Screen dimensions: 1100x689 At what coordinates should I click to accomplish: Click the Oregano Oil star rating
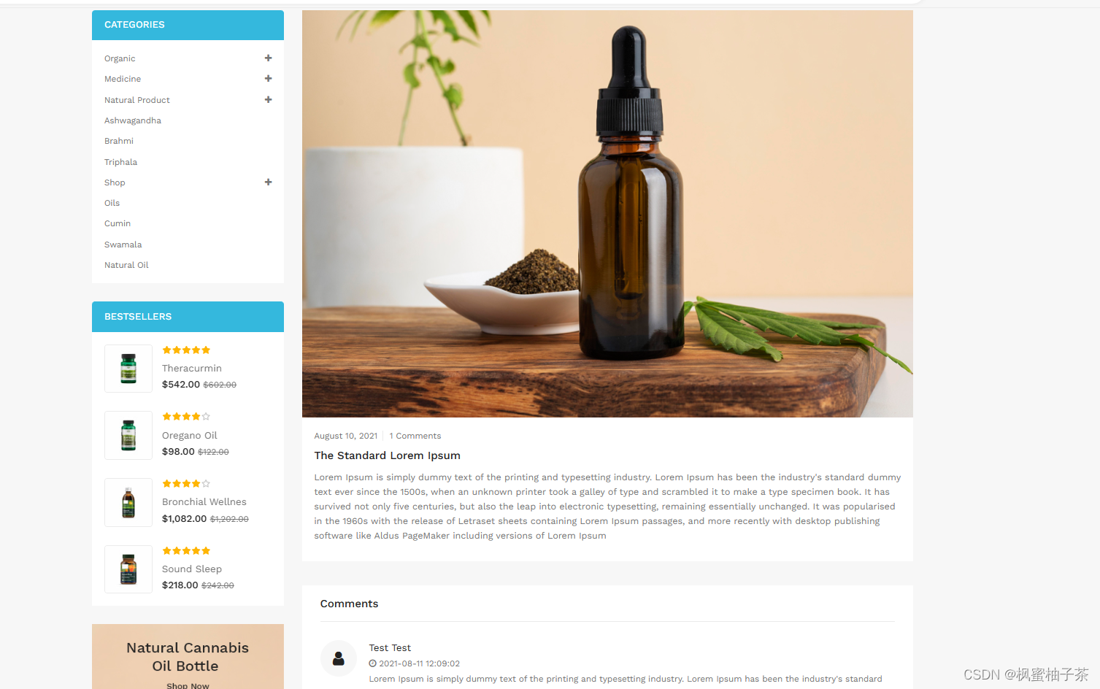tap(186, 417)
